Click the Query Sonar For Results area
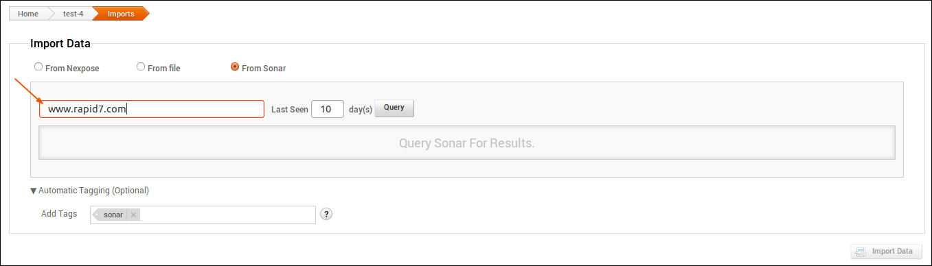The width and height of the screenshot is (932, 266). click(467, 143)
